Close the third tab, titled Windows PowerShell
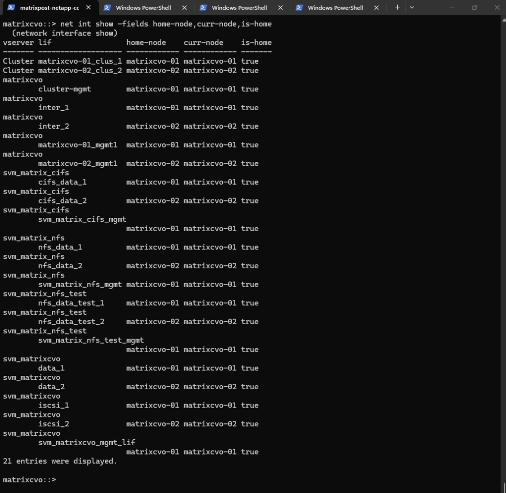 point(280,8)
